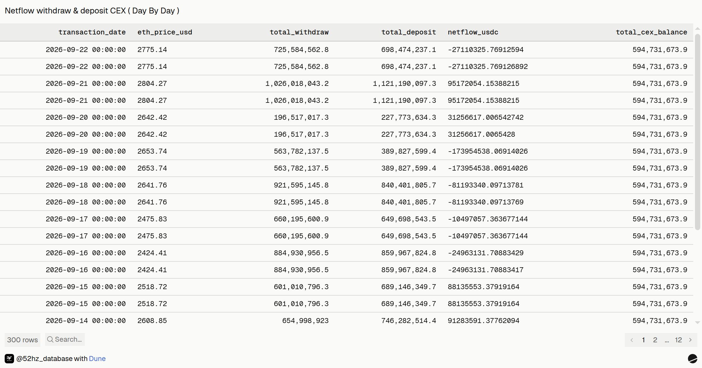Go to next page arrow

(x=690, y=340)
